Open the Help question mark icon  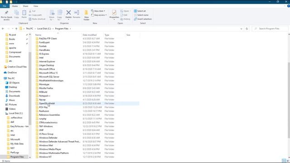(x=288, y=6)
